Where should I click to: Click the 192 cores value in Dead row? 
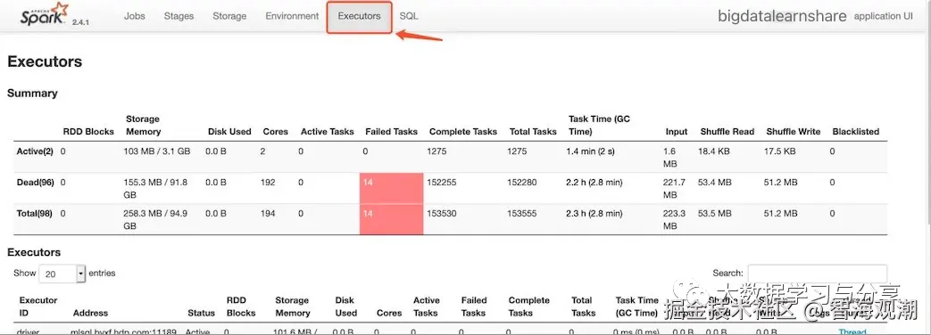tap(268, 182)
